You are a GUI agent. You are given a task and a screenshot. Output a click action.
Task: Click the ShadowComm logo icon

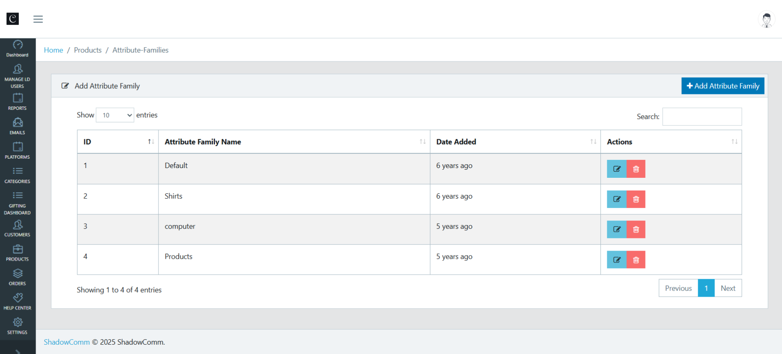[x=13, y=19]
